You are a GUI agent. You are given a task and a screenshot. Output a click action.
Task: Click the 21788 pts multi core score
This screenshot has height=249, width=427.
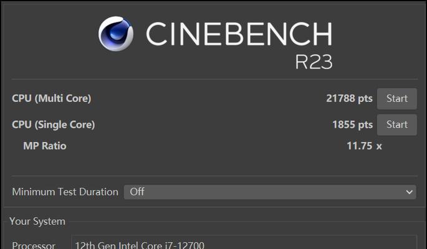coord(349,98)
